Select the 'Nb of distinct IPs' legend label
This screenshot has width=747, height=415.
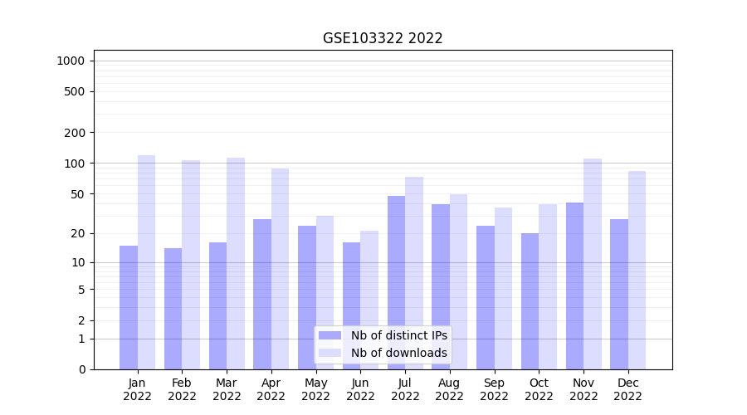point(398,335)
